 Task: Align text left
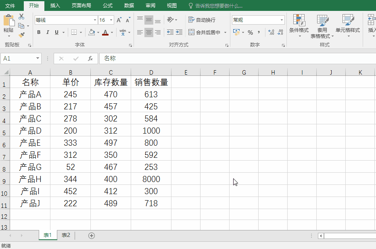click(x=140, y=32)
